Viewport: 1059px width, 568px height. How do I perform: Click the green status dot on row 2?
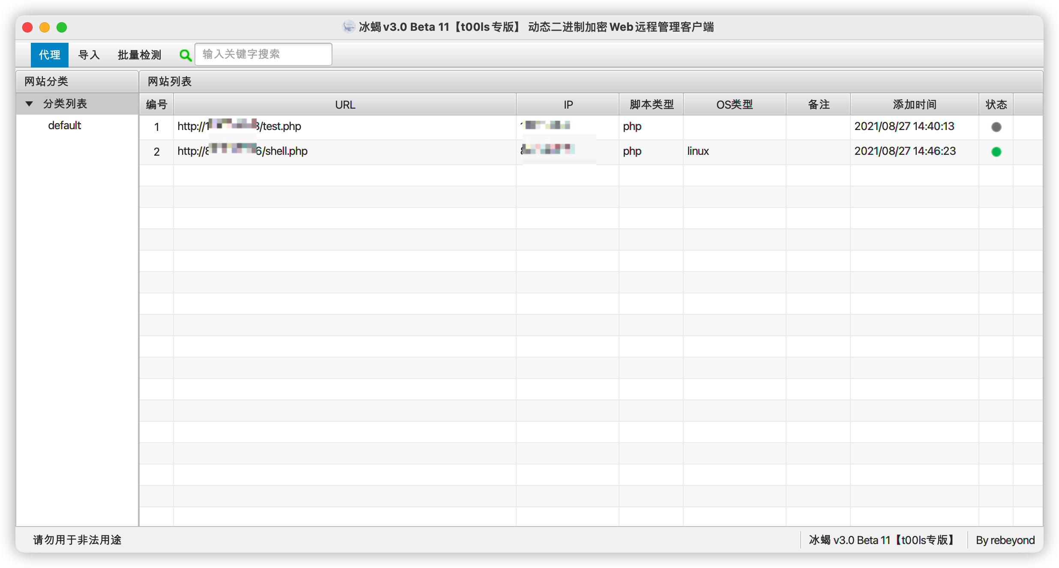pyautogui.click(x=996, y=152)
